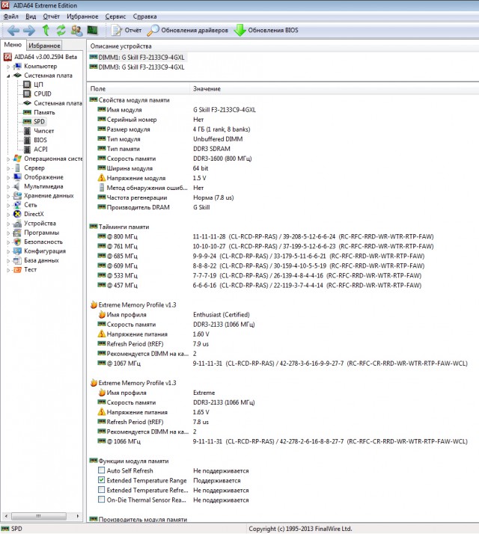Click the sidebar horizontal scrollbar thumb
The width and height of the screenshot is (479, 534).
(x=38, y=516)
